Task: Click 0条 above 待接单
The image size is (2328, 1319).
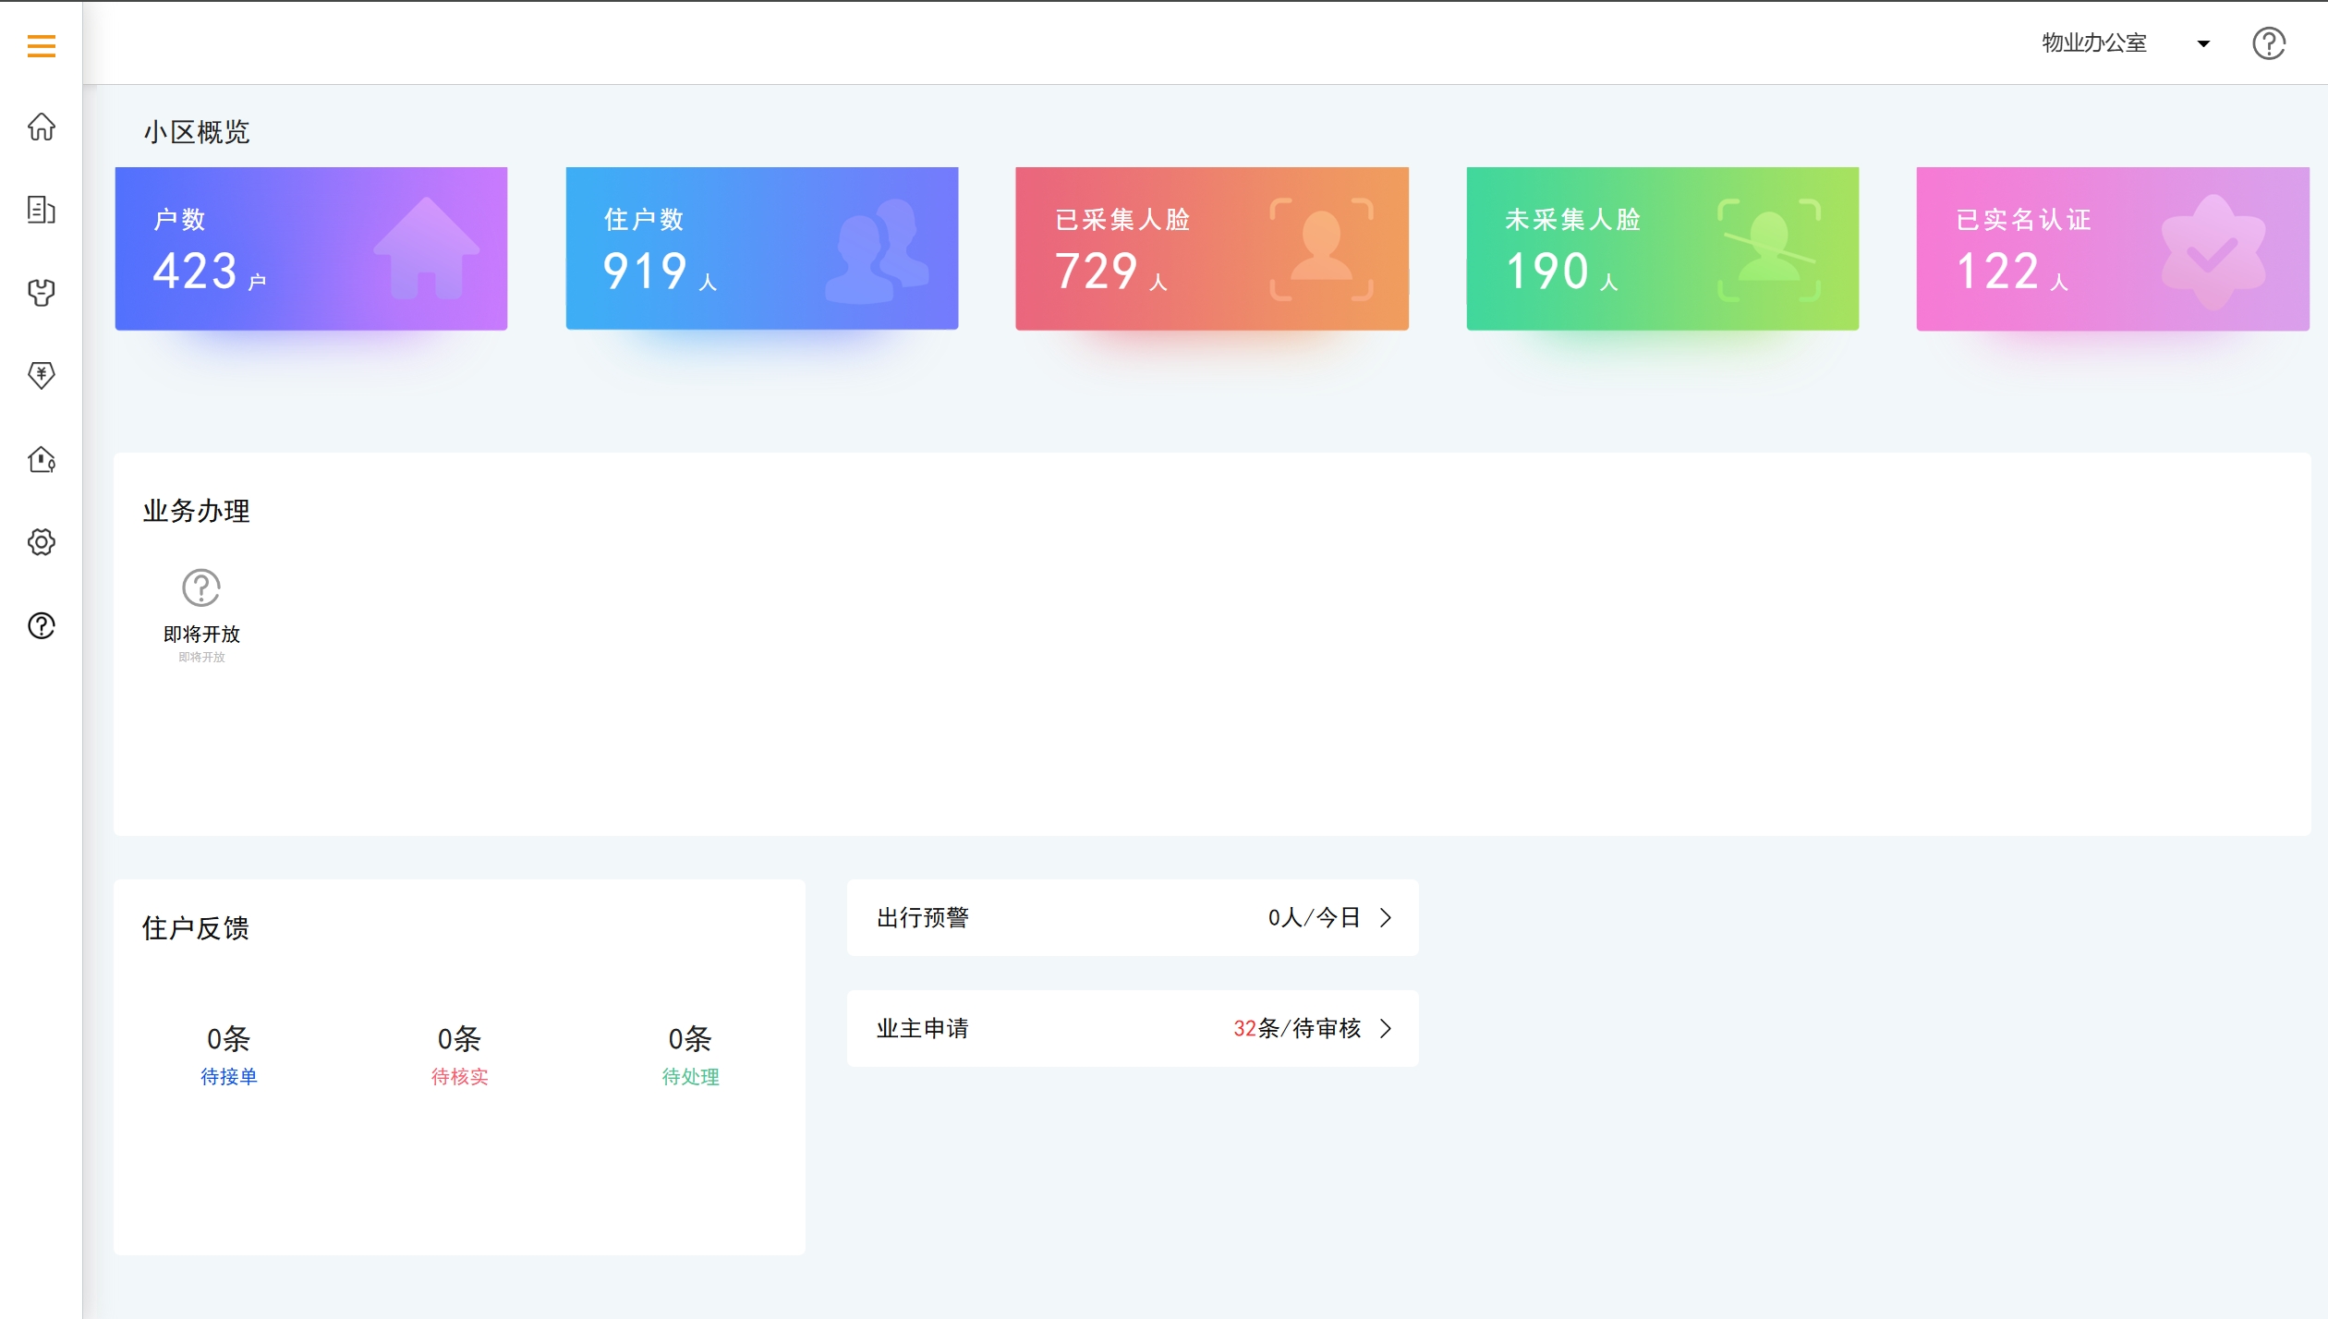Action: 229,1039
